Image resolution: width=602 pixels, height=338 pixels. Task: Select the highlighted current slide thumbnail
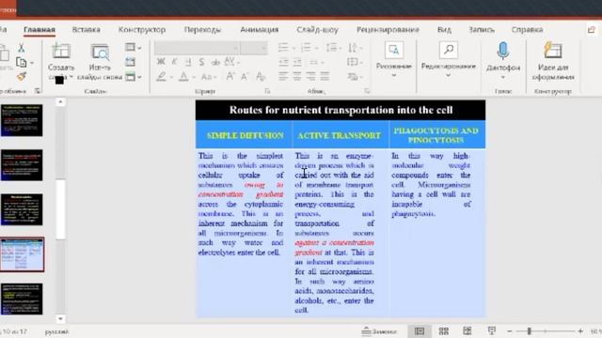pyautogui.click(x=22, y=254)
